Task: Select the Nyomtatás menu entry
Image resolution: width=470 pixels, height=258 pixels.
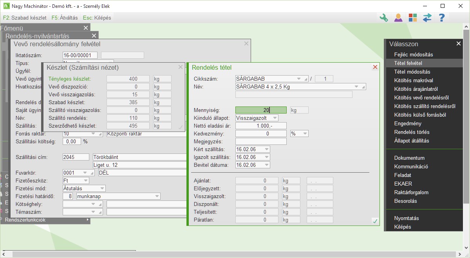Action: tap(407, 218)
